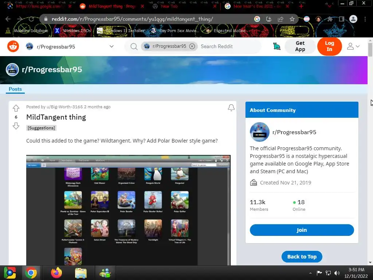Open File Explorer from the taskbar
The width and height of the screenshot is (373, 280).
point(81,273)
